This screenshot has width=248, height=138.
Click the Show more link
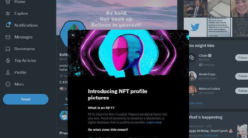[x=195, y=103]
